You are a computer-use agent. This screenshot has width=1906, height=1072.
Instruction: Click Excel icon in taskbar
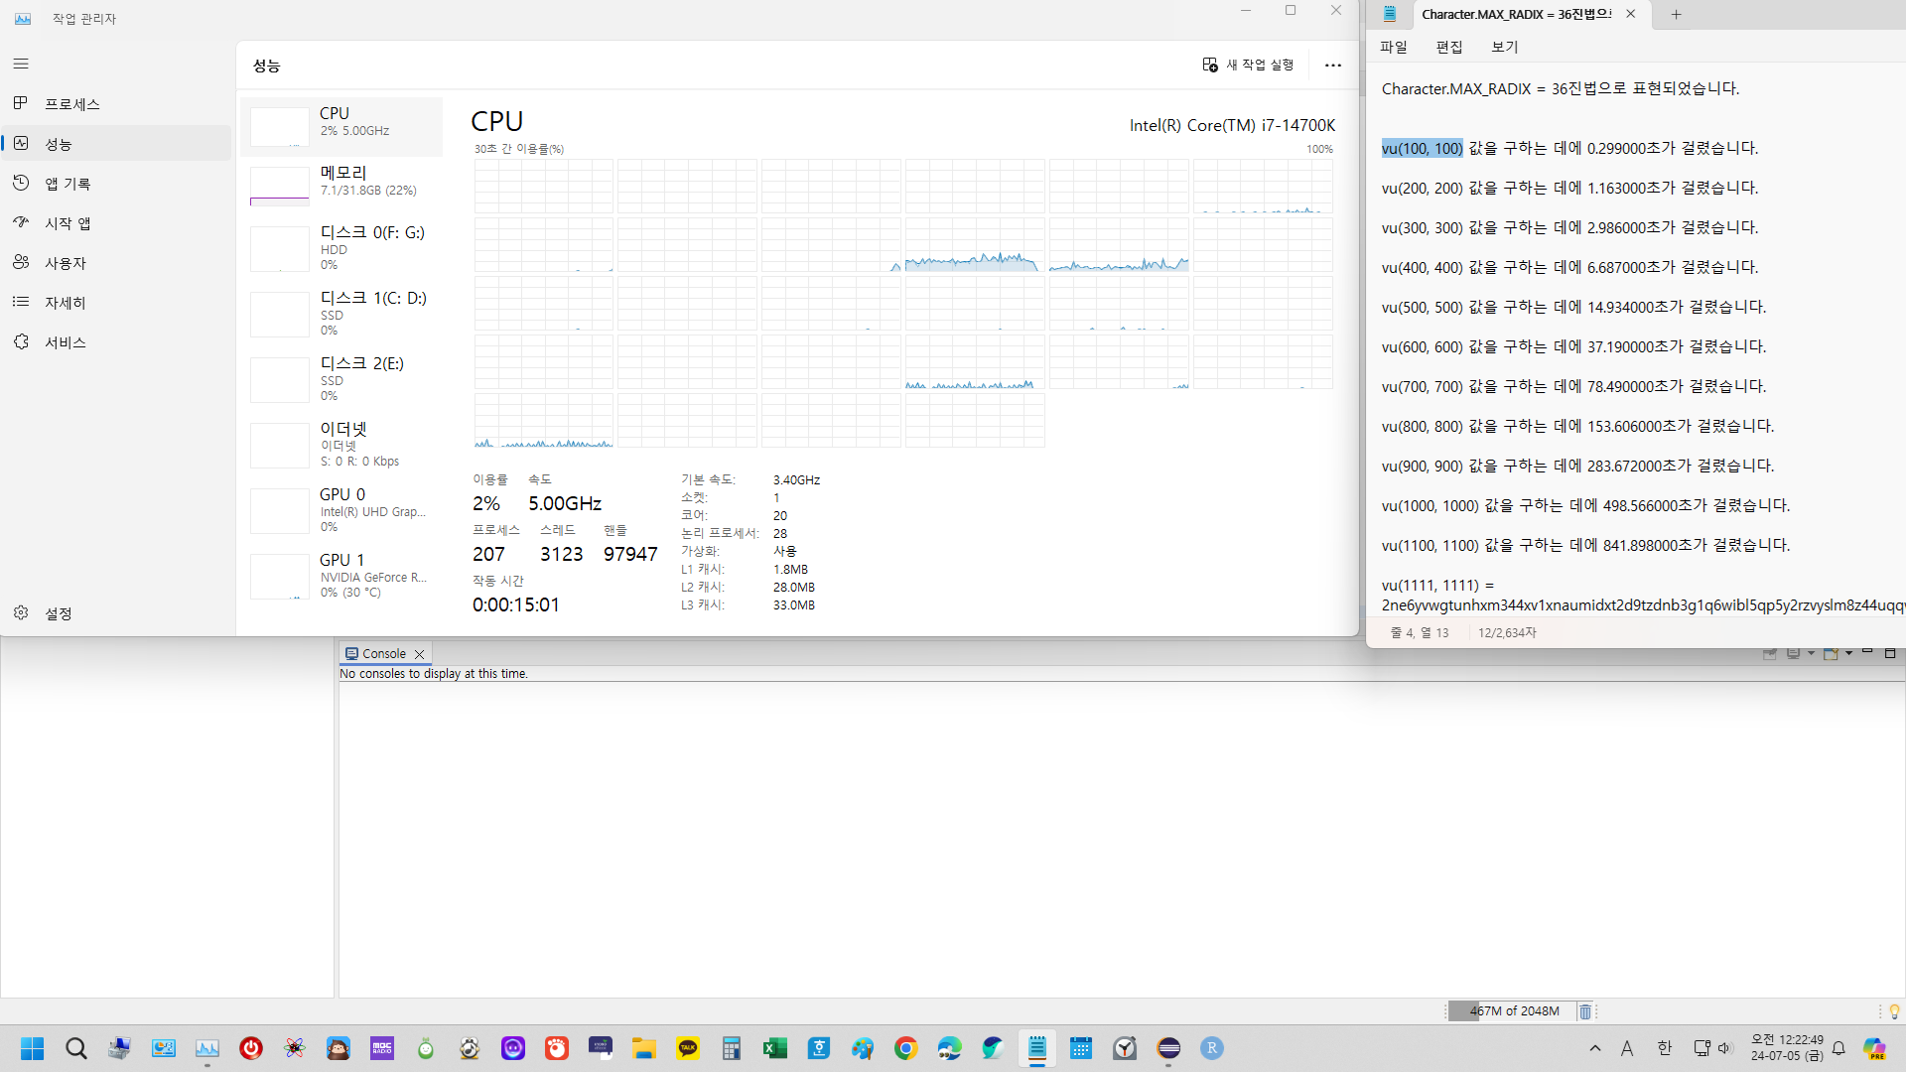(x=775, y=1048)
